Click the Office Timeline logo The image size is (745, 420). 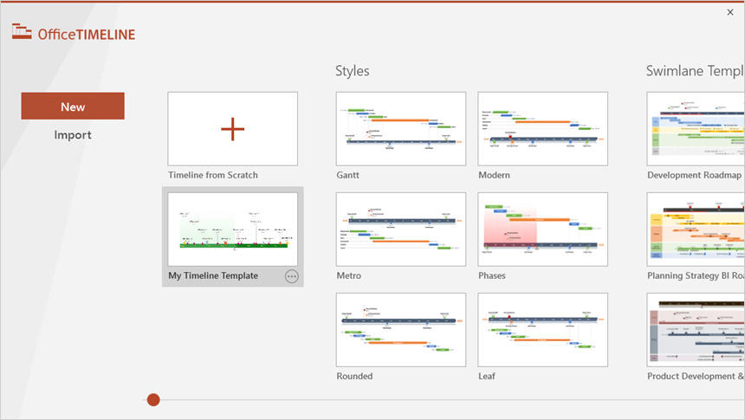(x=74, y=33)
